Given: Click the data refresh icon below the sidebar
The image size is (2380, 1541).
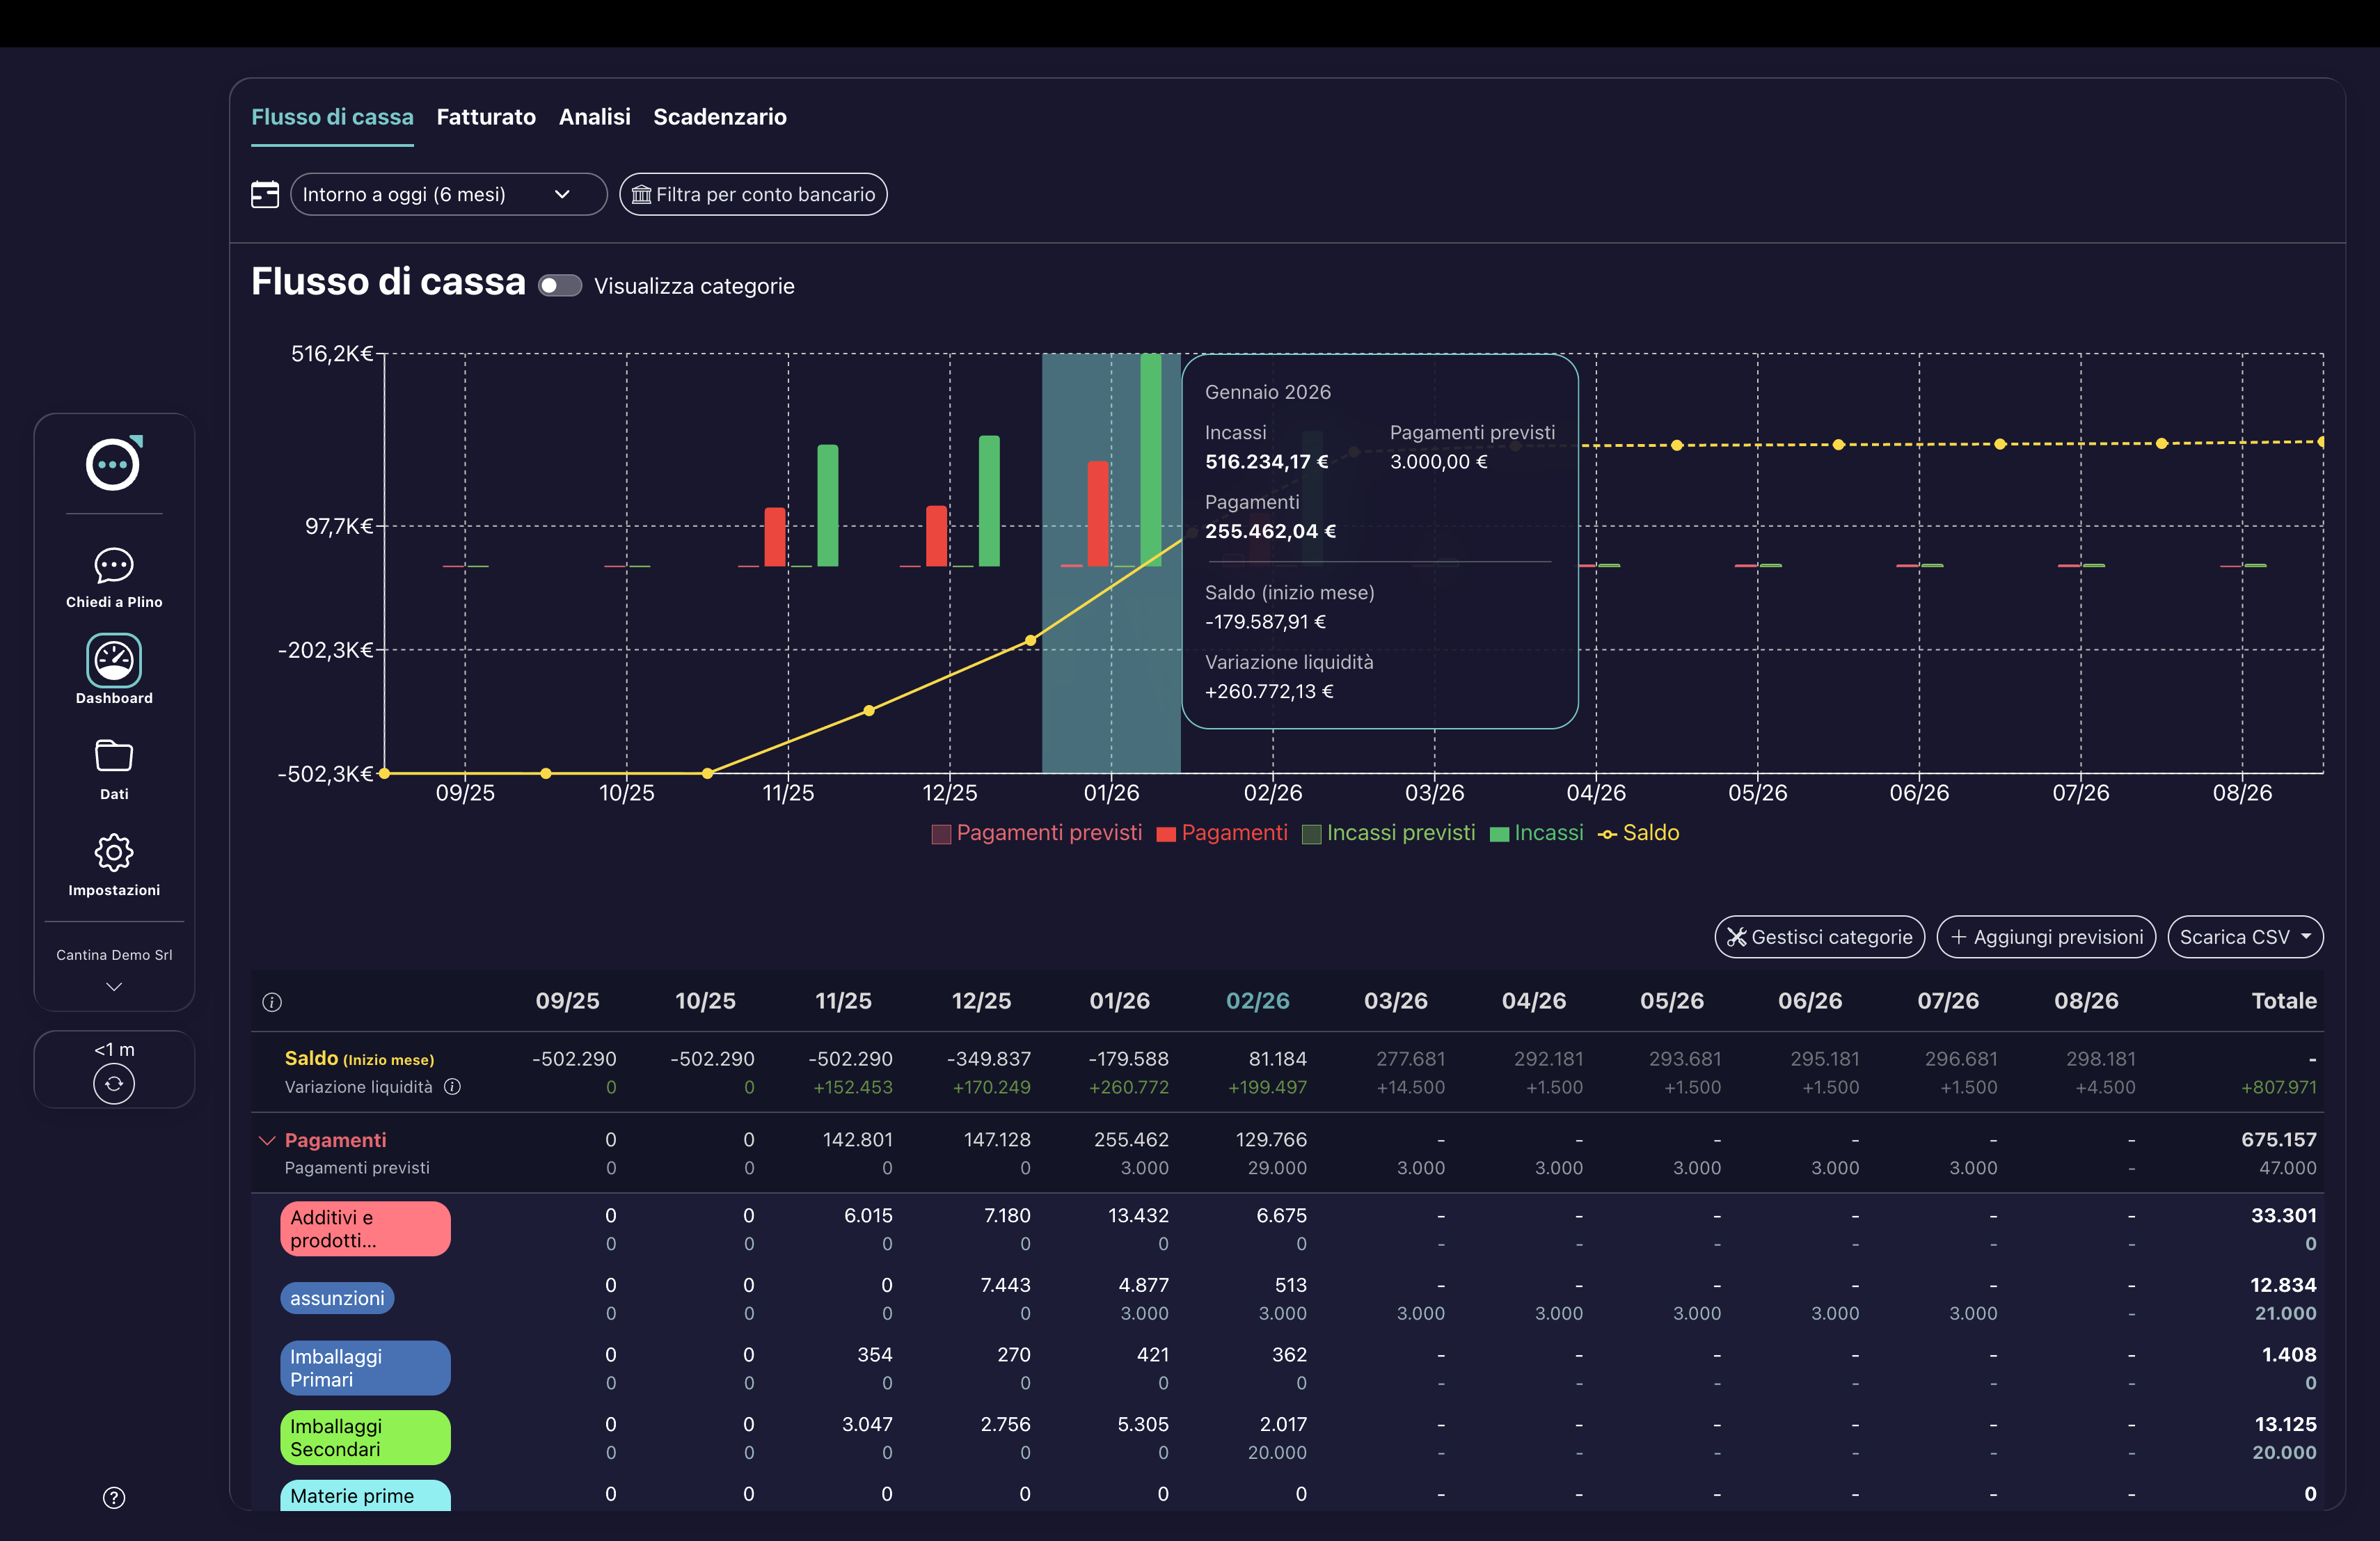Looking at the screenshot, I should click(x=113, y=1084).
